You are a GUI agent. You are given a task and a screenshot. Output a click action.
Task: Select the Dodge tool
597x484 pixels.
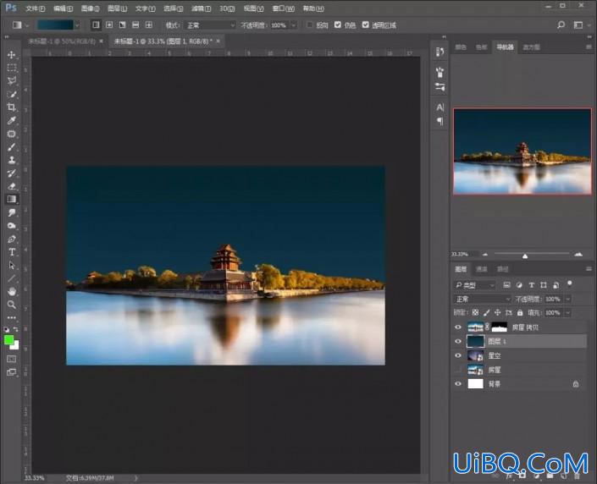click(11, 226)
